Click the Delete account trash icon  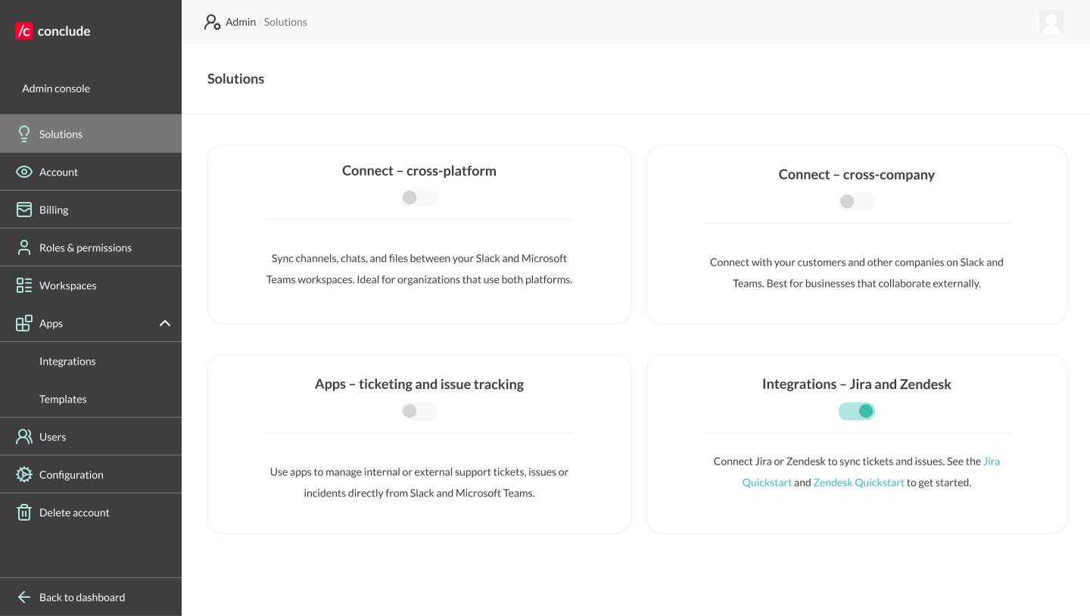point(24,512)
